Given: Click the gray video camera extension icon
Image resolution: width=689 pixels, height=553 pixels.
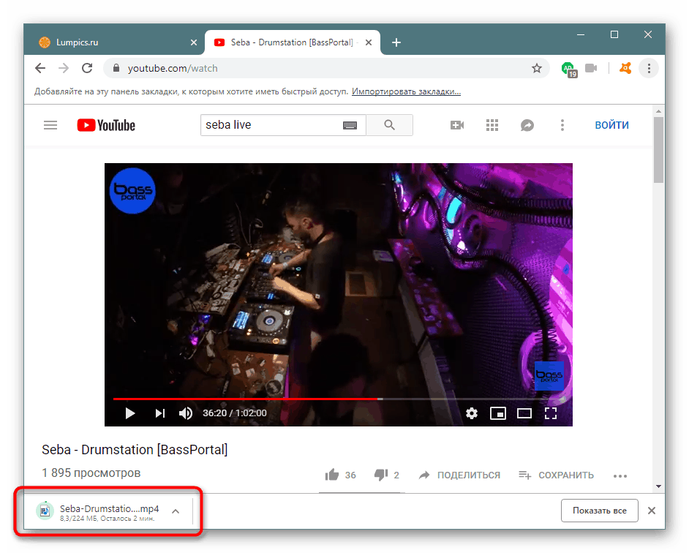Looking at the screenshot, I should click(592, 68).
